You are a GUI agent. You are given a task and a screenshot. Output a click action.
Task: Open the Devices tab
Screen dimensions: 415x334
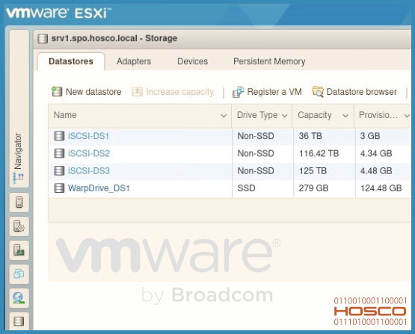[193, 61]
